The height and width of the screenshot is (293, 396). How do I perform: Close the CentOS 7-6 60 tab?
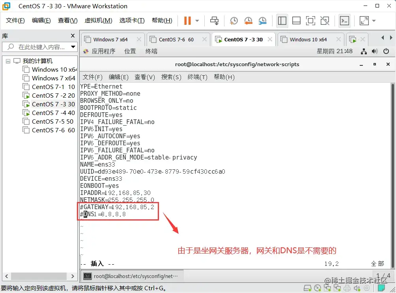click(x=205, y=39)
